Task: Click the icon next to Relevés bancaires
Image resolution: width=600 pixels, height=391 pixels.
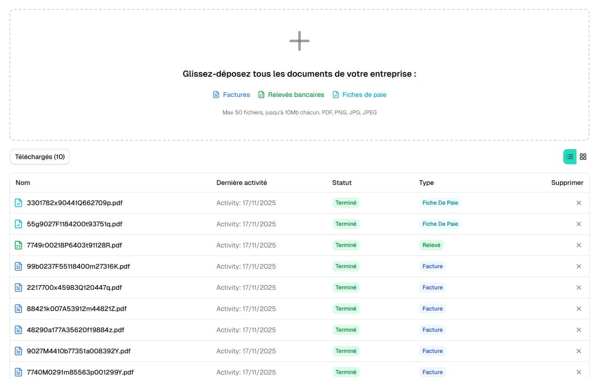Action: coord(261,94)
